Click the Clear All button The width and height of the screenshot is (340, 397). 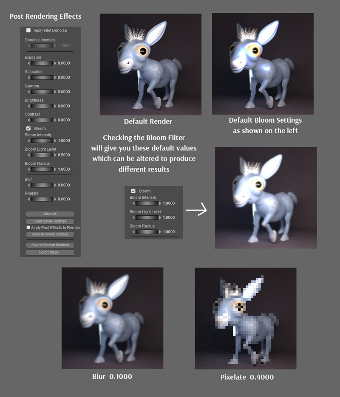coord(50,214)
